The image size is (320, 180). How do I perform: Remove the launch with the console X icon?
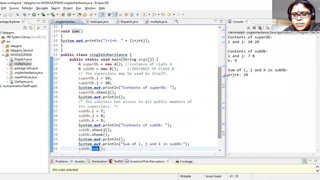point(254,27)
